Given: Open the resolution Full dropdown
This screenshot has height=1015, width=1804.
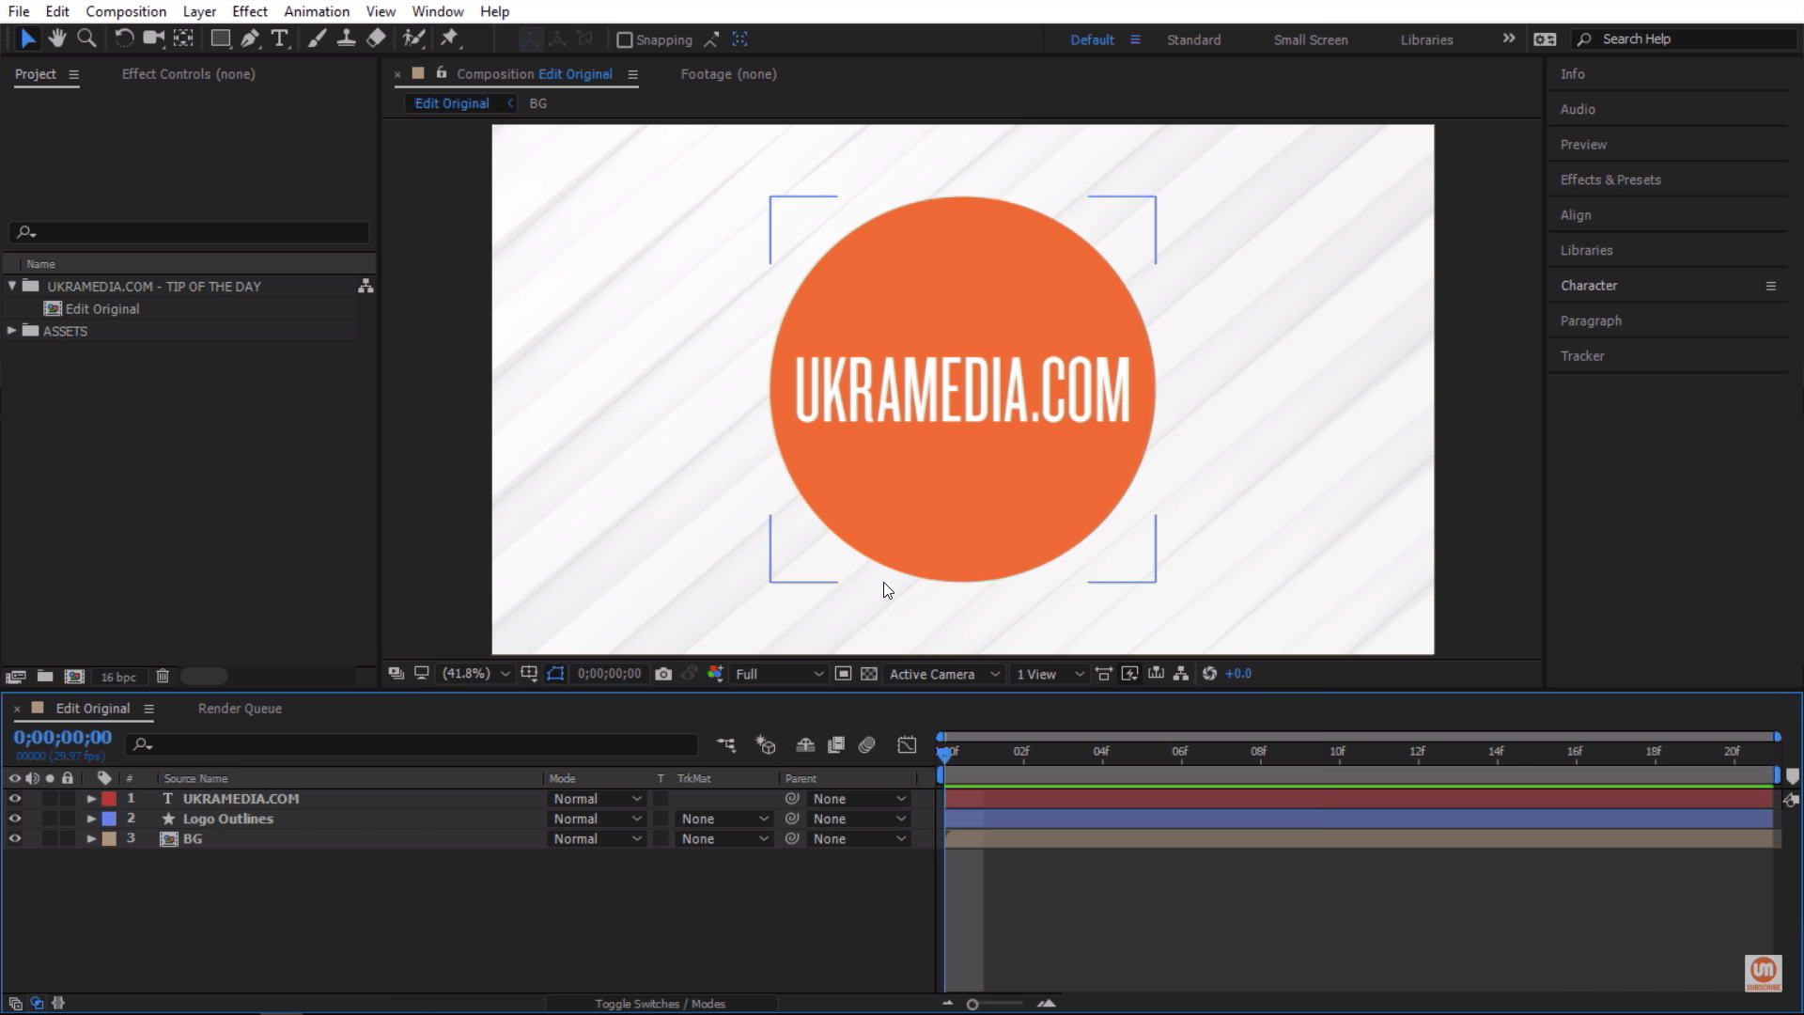Looking at the screenshot, I should click(779, 674).
